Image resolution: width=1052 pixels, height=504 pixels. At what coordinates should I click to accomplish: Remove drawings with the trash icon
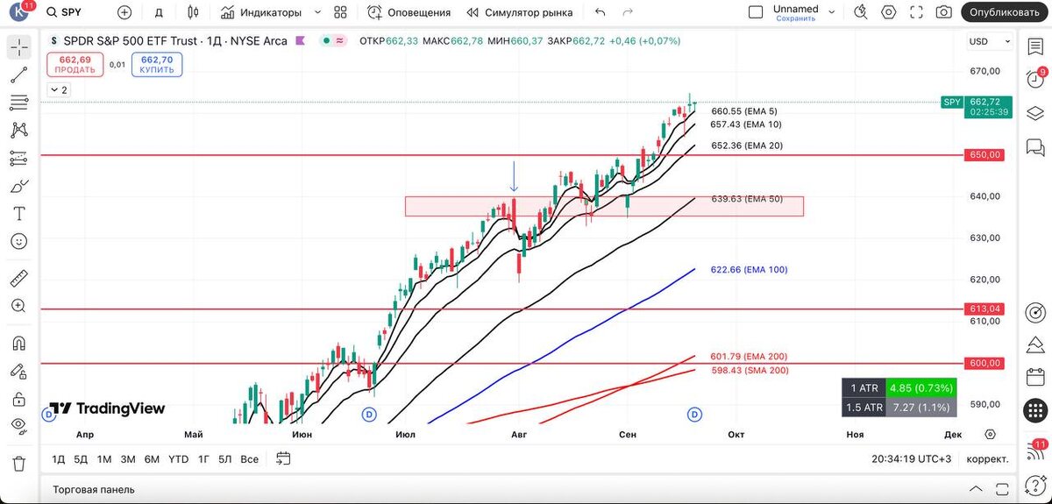pos(18,463)
